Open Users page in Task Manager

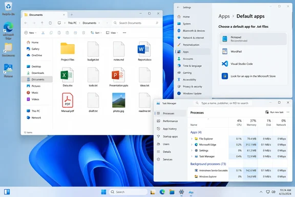click(x=170, y=144)
